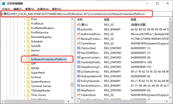Click the Microsoft.Office.*_8wekyb3d8 data cell

tap(150, 34)
